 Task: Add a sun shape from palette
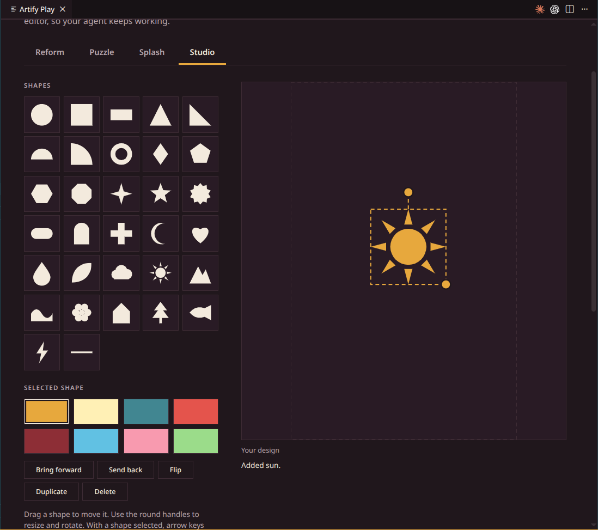point(161,273)
